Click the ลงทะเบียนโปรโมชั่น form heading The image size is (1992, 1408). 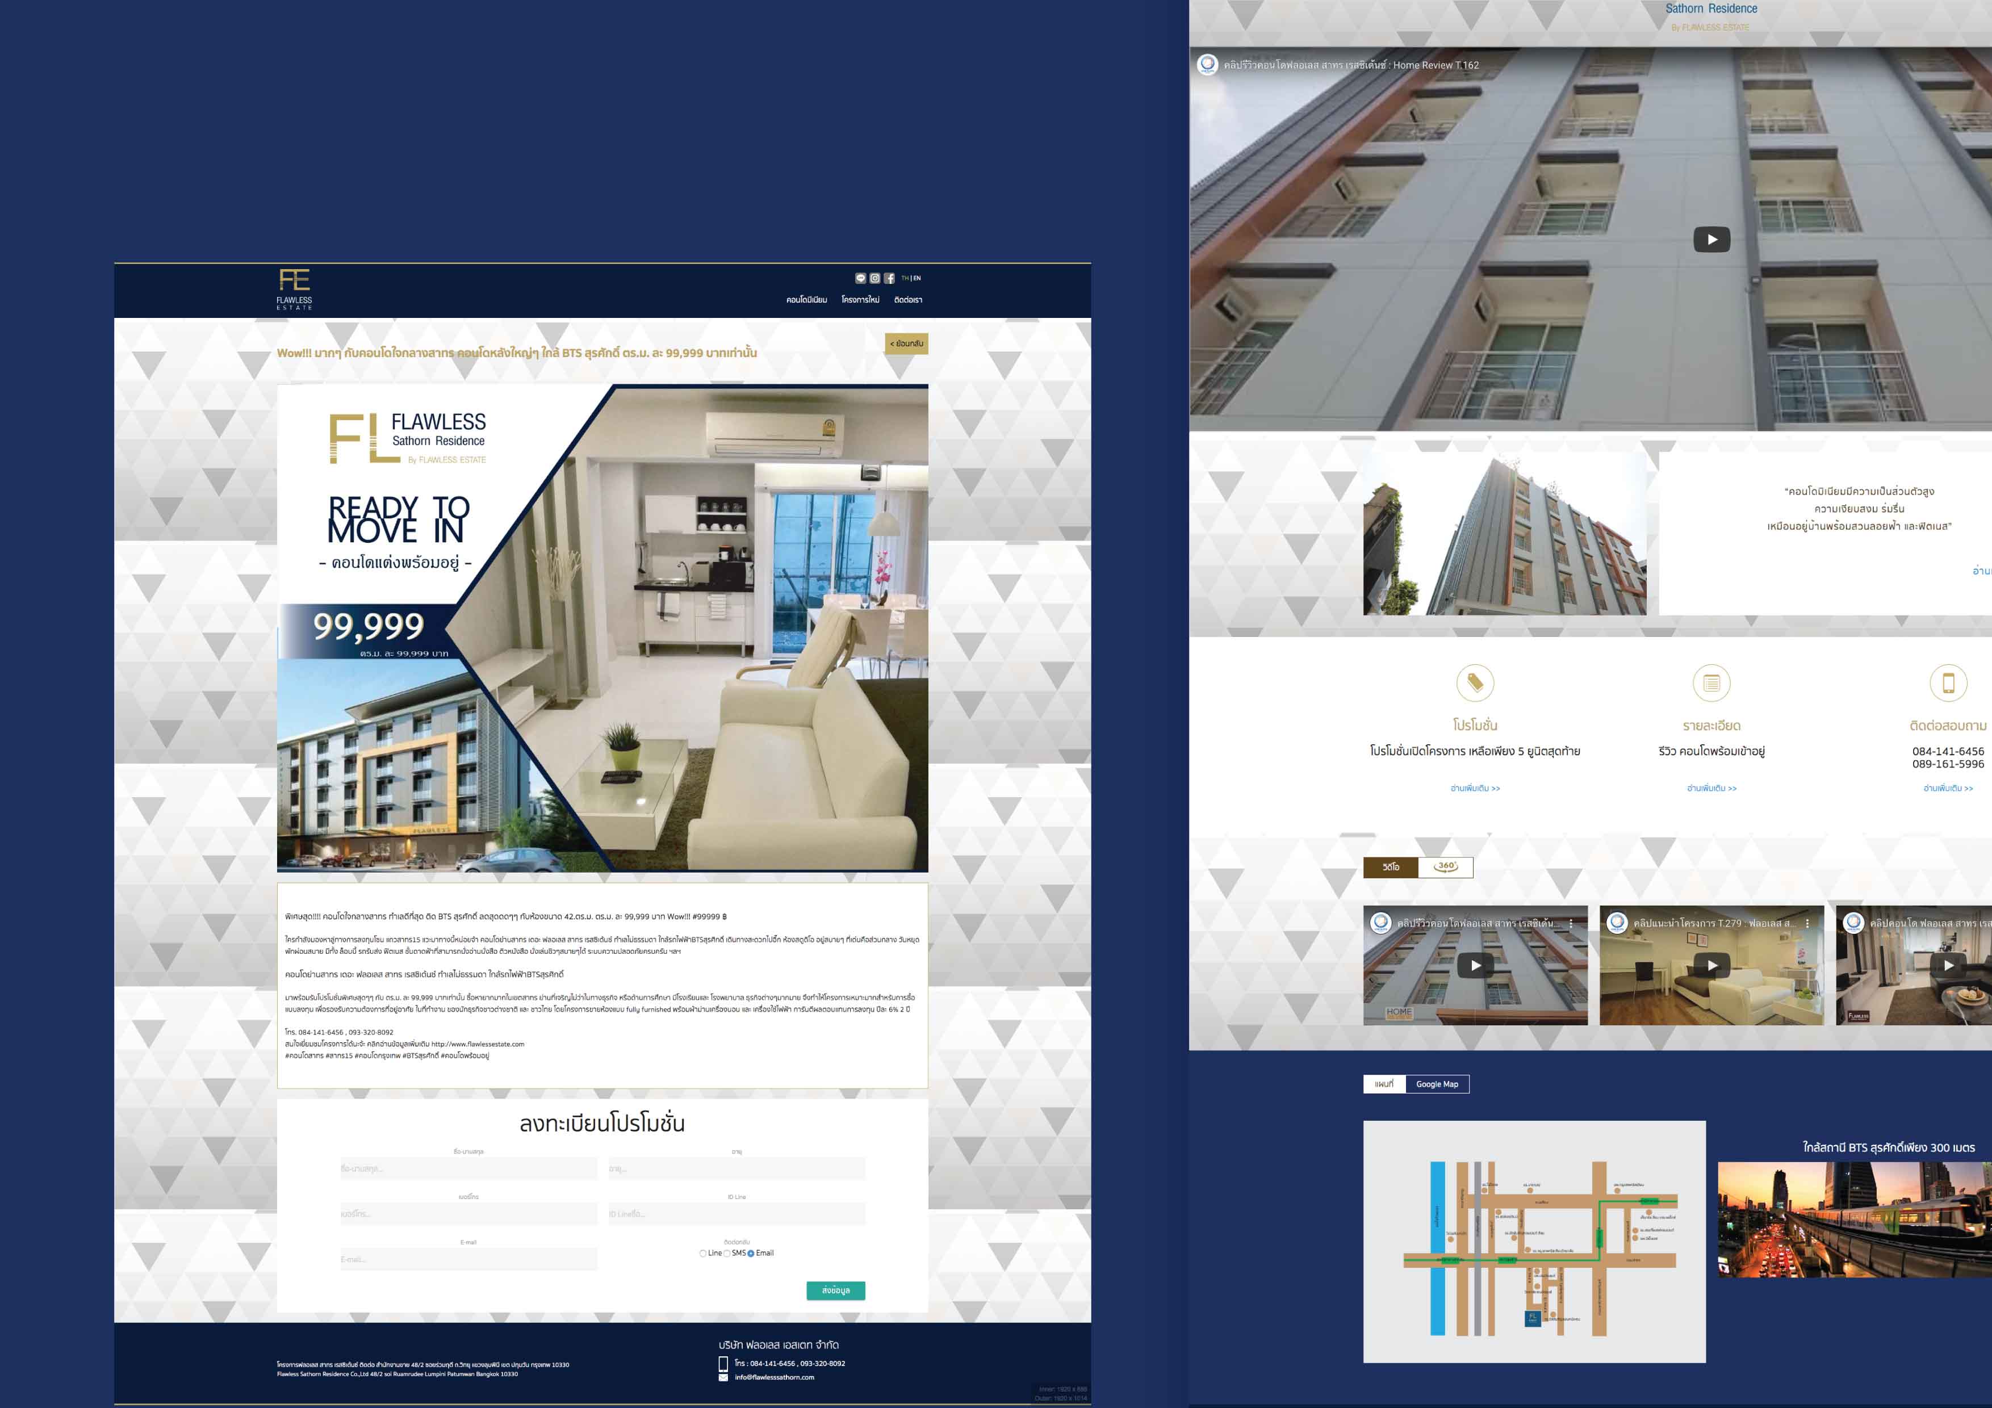click(602, 1124)
